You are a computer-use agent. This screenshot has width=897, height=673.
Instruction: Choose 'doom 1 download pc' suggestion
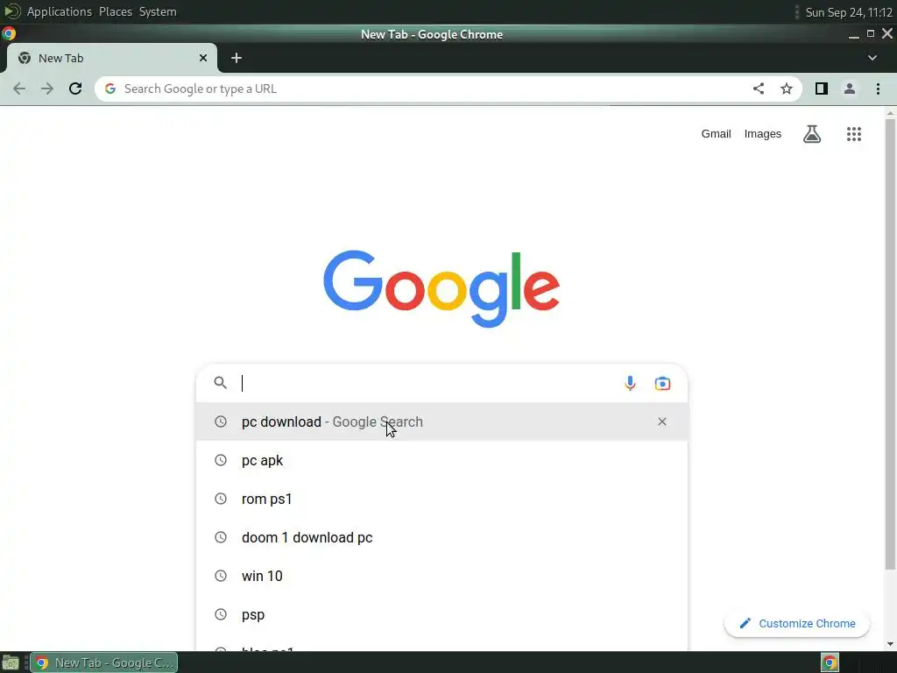[441, 537]
